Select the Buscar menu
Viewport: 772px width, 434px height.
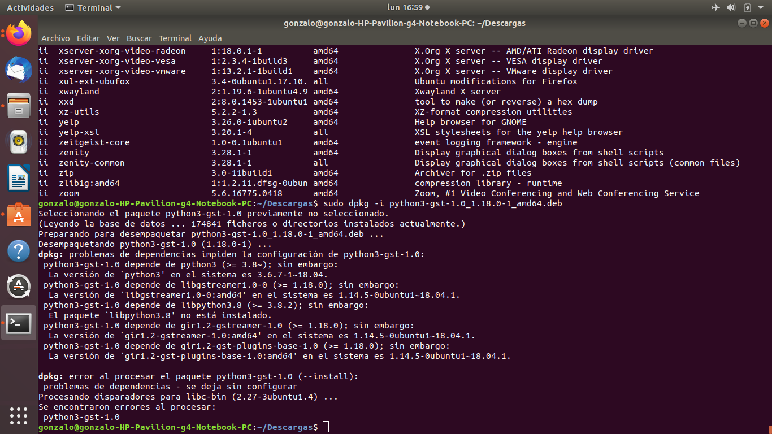click(139, 38)
